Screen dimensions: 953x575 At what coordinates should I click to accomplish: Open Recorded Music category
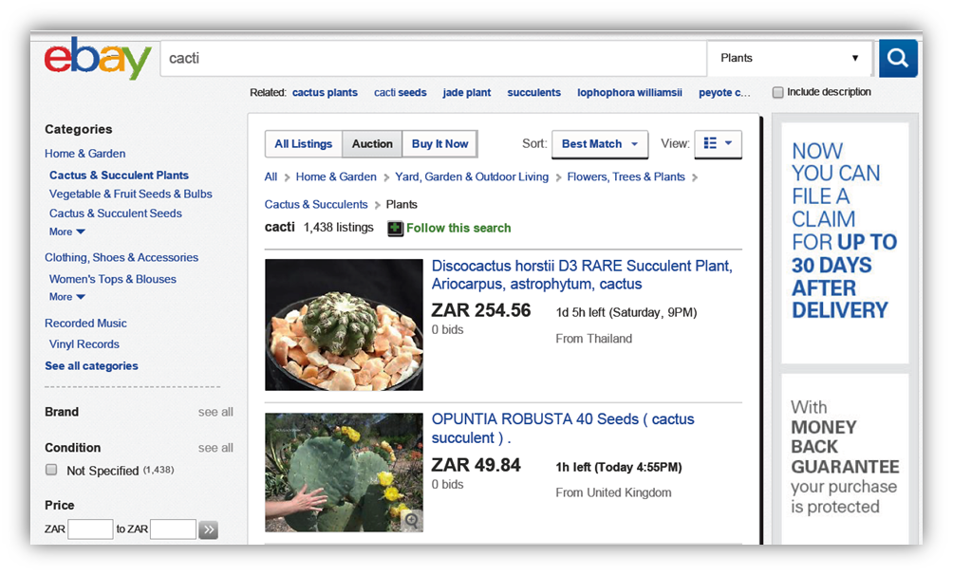(x=85, y=324)
